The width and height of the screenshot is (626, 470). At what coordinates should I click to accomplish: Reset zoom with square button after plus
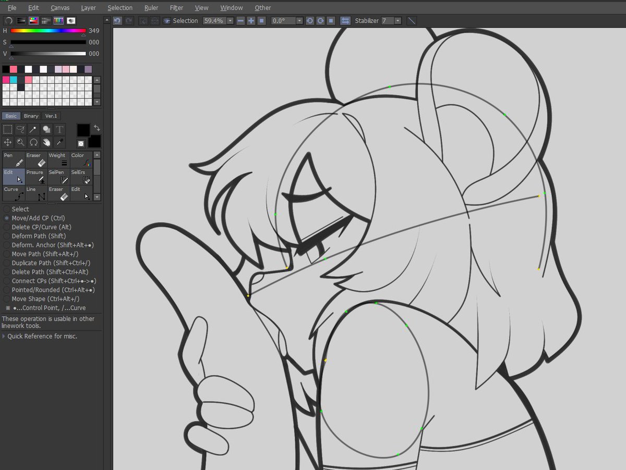pos(262,20)
